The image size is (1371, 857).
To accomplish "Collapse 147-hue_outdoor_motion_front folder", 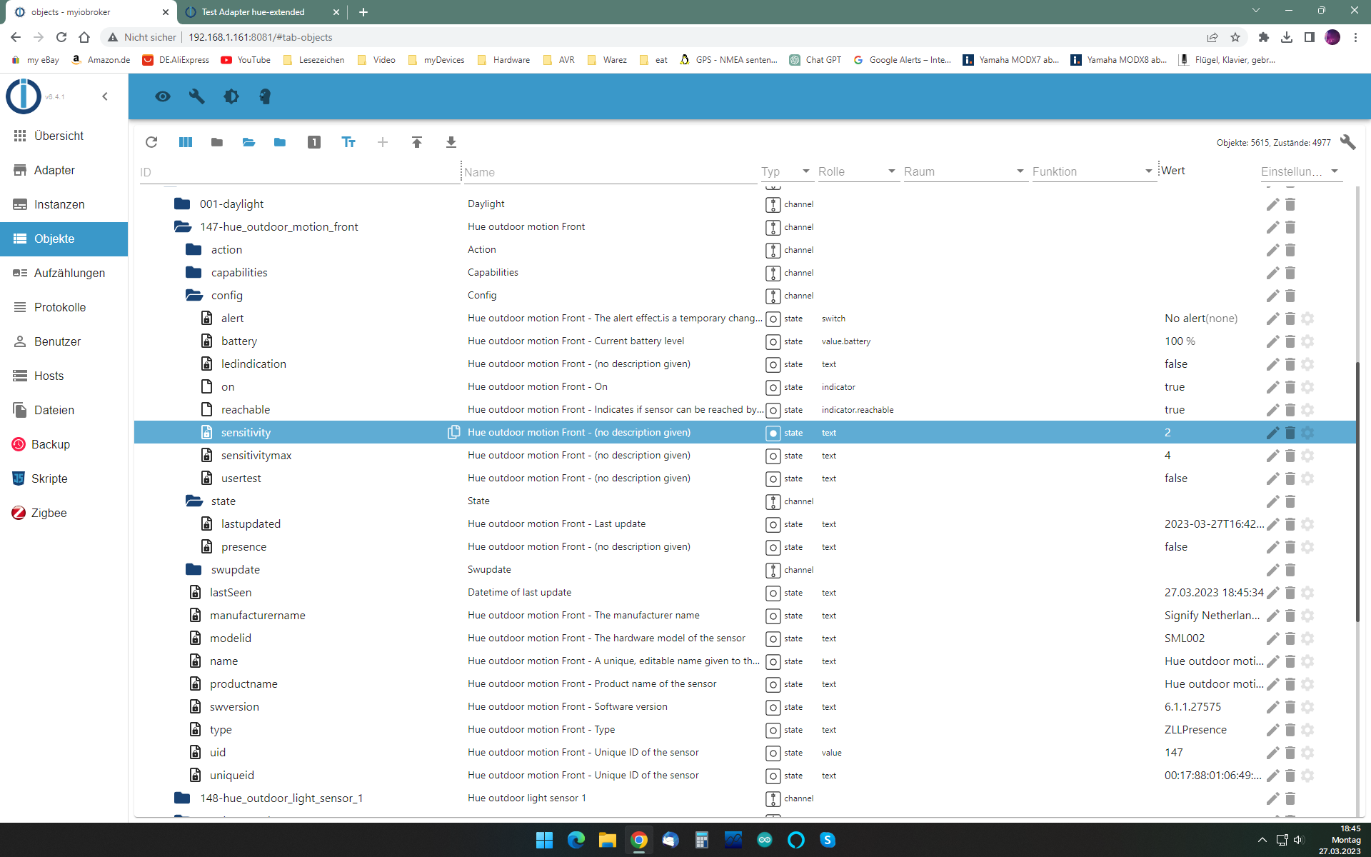I will (x=183, y=226).
